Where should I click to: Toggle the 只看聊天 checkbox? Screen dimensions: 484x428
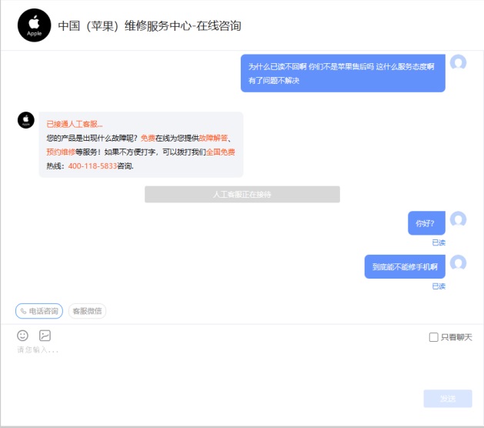coord(433,337)
